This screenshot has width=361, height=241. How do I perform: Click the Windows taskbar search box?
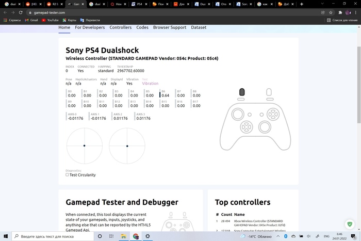[x=53, y=236]
